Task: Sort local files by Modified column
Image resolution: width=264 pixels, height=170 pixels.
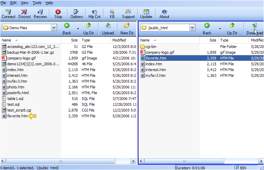Action: pos(123,40)
